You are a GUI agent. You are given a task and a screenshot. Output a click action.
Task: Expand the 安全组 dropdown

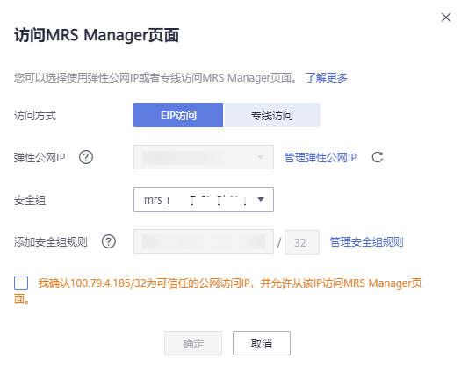tap(204, 199)
